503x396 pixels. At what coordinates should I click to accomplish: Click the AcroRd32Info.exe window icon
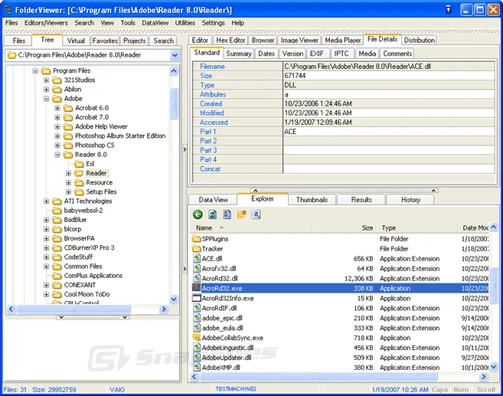(x=196, y=298)
